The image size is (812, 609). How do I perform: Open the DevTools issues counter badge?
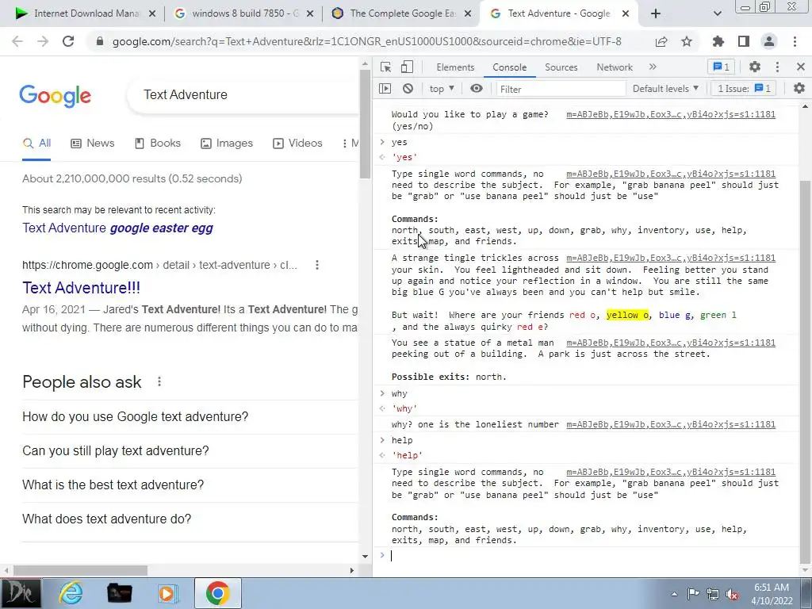[x=721, y=67]
